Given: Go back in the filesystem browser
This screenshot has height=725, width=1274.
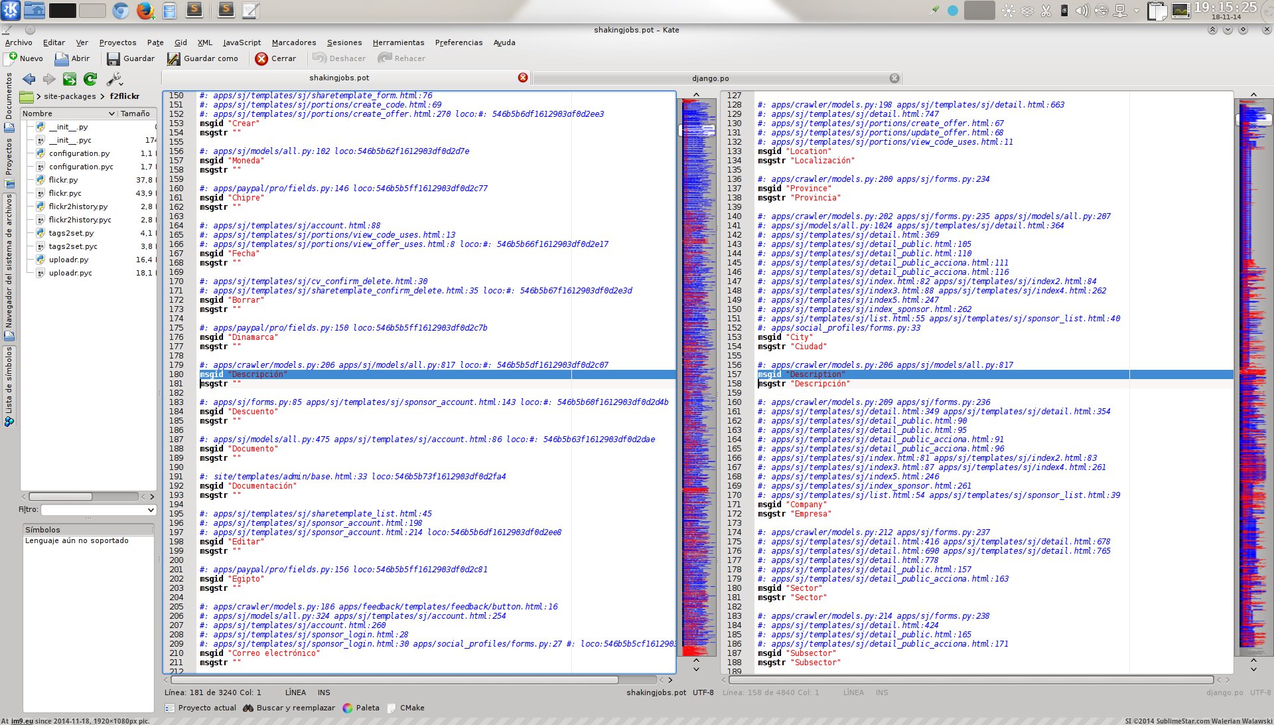Looking at the screenshot, I should (29, 79).
